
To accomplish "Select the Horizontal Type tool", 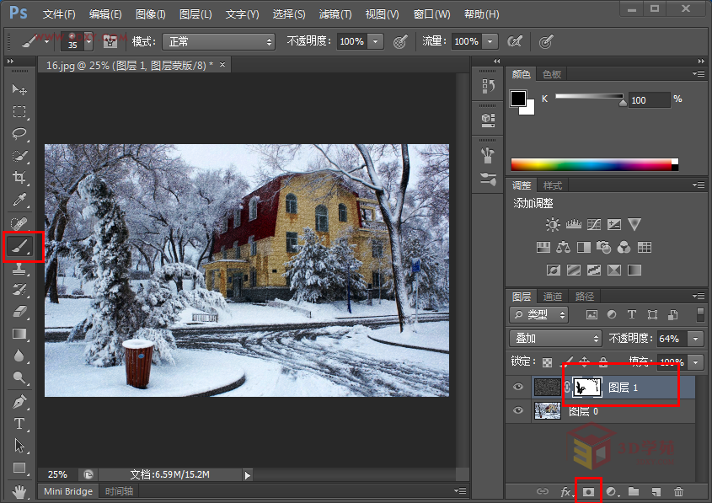I will pos(19,424).
